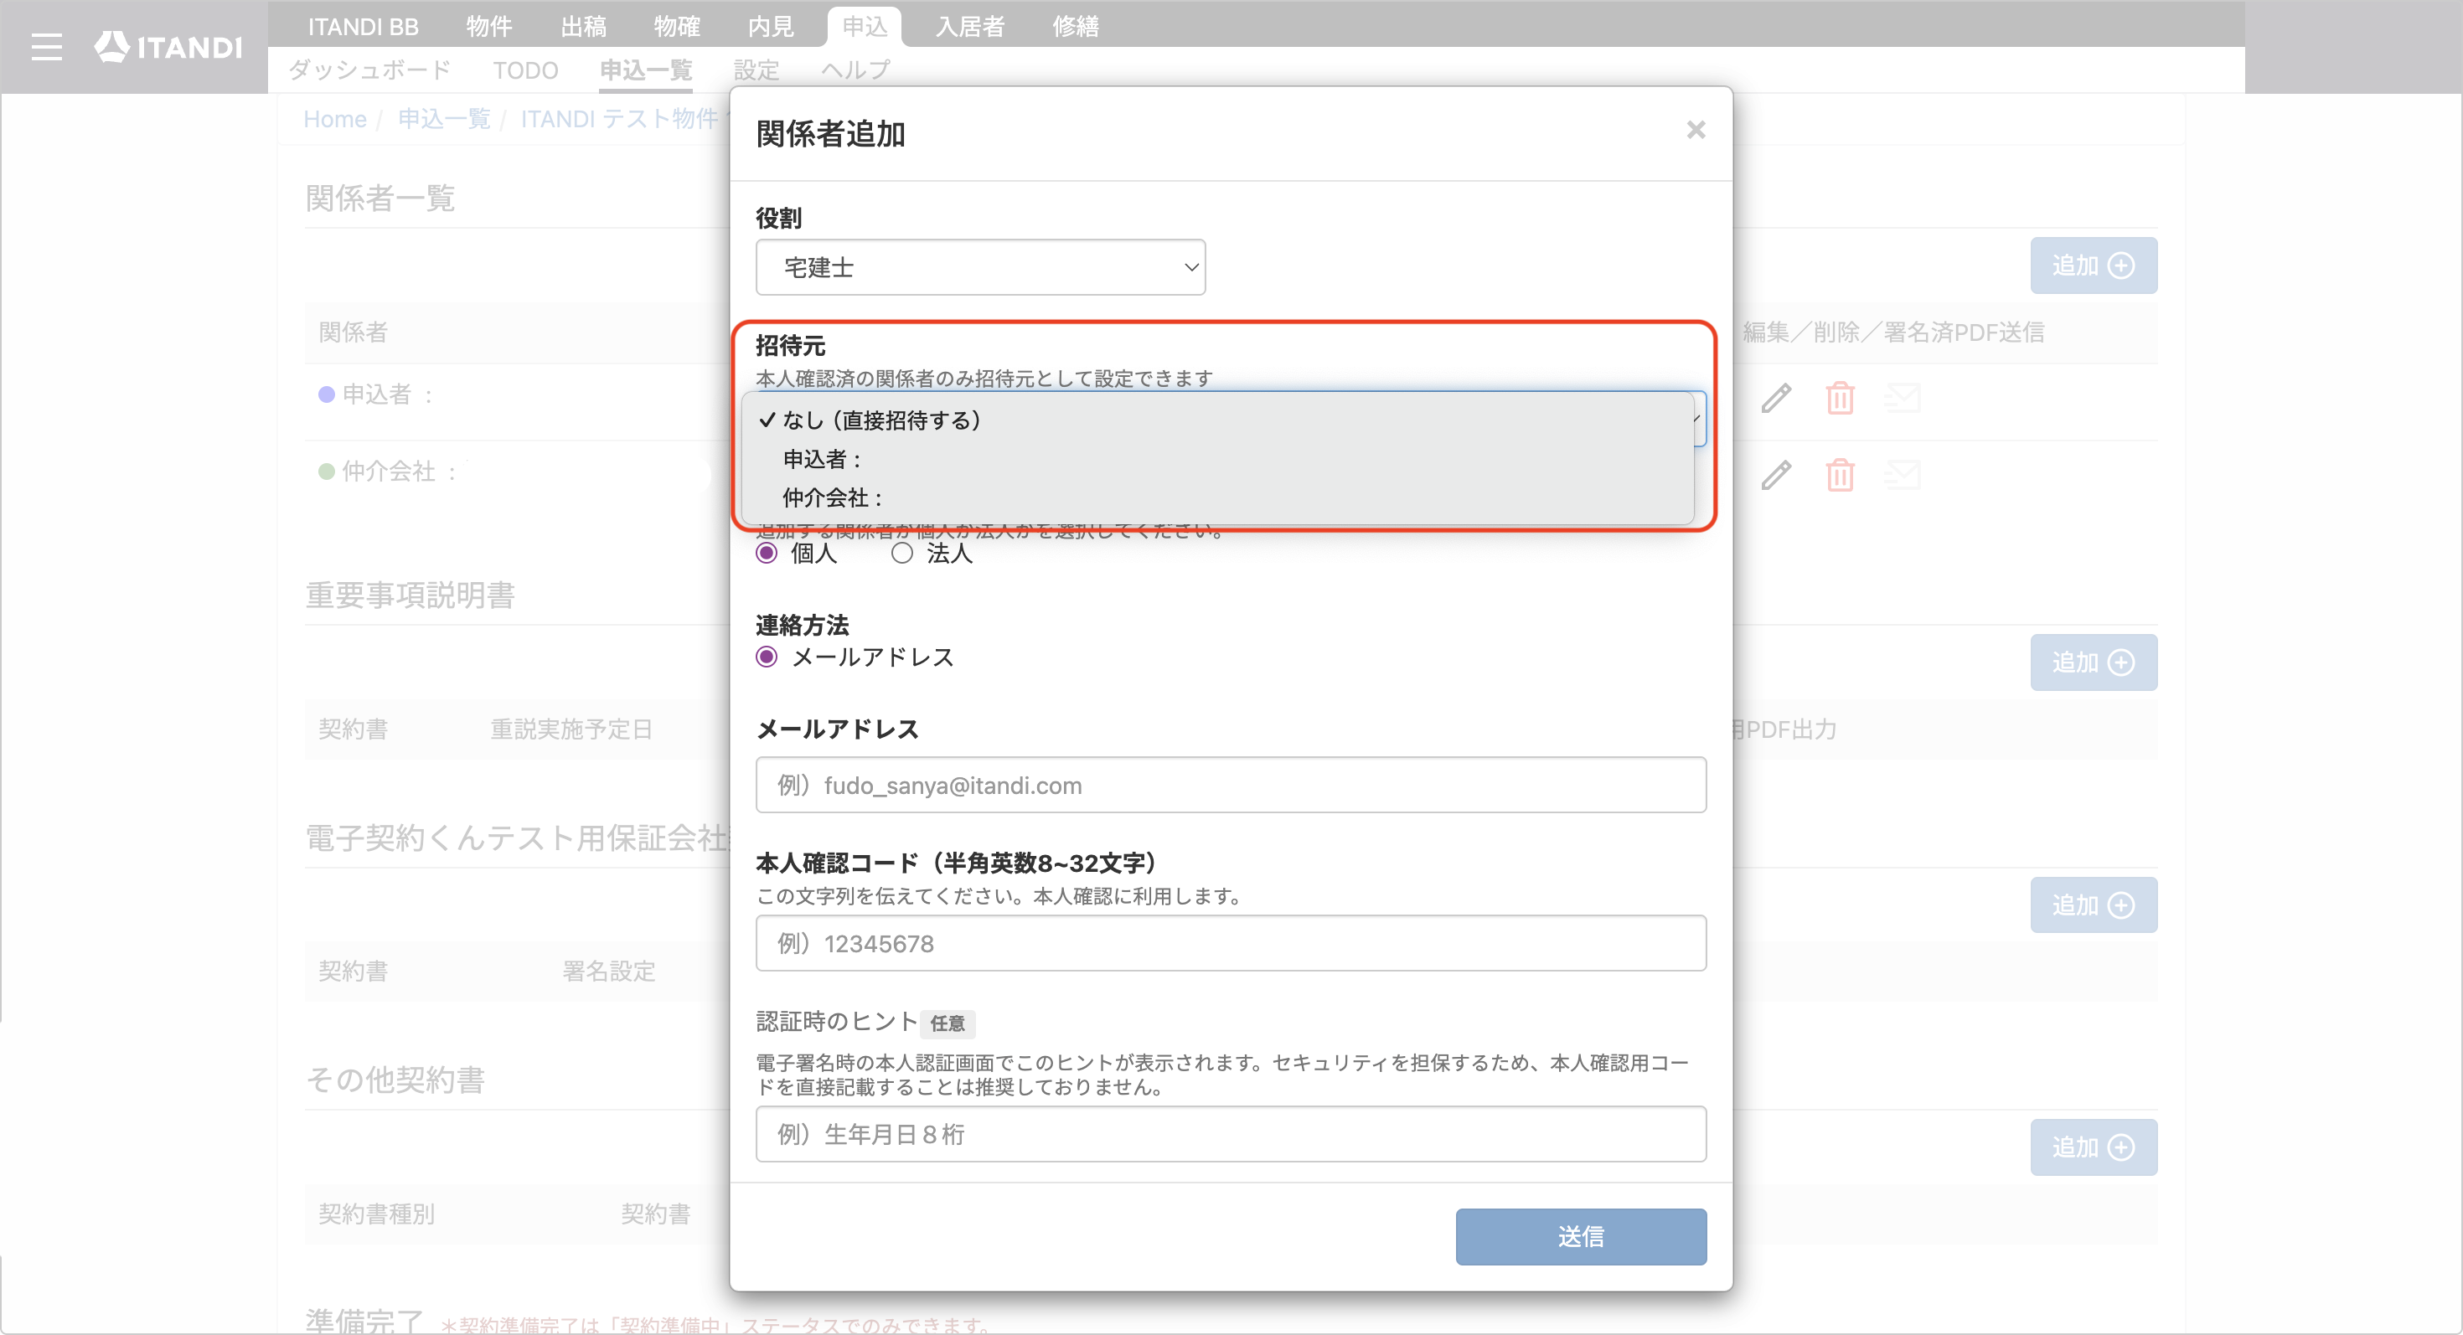
Task: Click the ITANDI テスト物件 breadcrumb link
Action: tap(620, 118)
